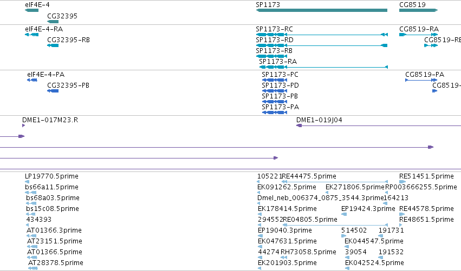This screenshot has width=461, height=271.
Task: Select the eIF4E-4 gene glyph
Action: pyautogui.click(x=32, y=10)
